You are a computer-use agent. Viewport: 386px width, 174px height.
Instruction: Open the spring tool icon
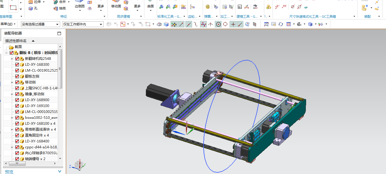coord(207,6)
